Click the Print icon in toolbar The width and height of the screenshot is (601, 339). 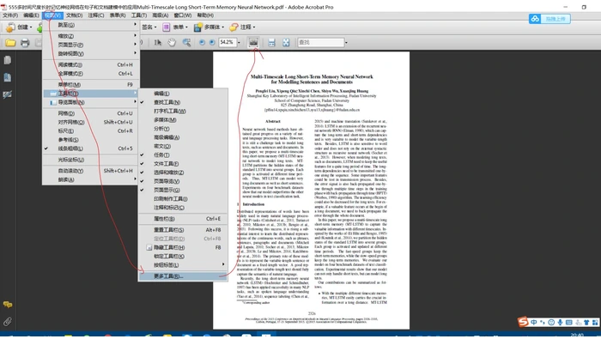(25, 43)
